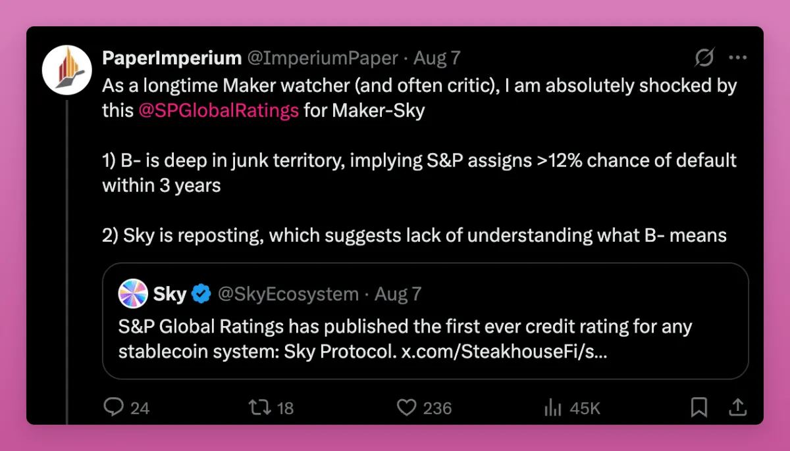Click the reply comment icon
This screenshot has width=790, height=451.
(115, 408)
